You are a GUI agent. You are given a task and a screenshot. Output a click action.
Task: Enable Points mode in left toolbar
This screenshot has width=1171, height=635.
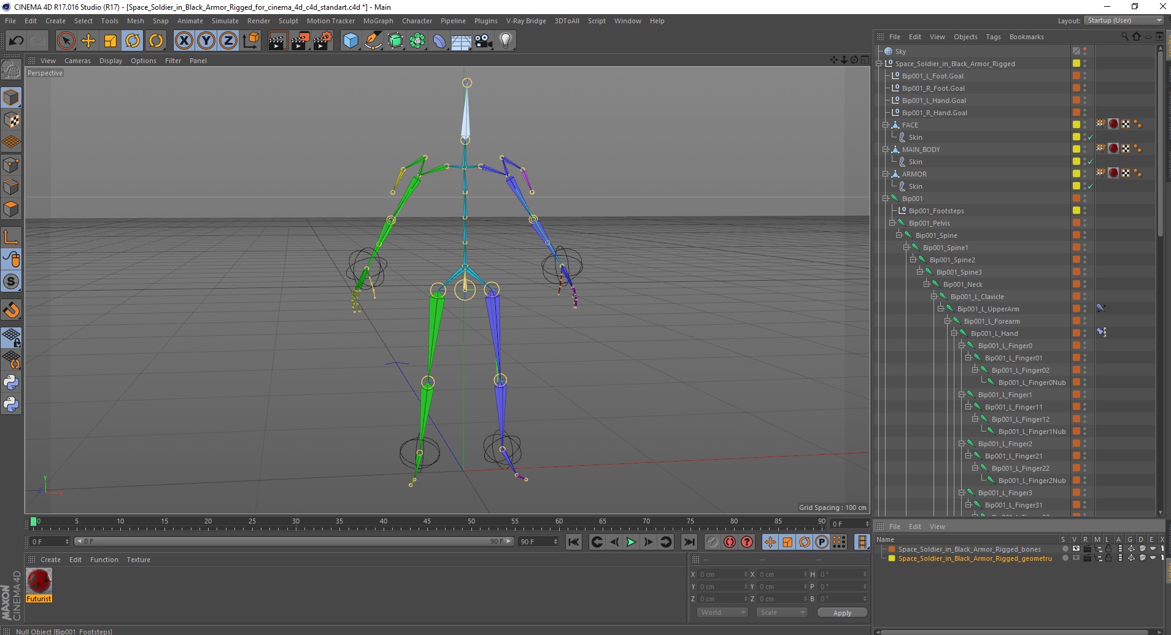click(x=11, y=165)
